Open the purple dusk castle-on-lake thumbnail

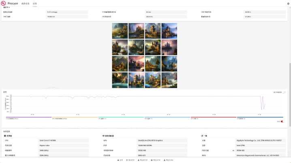[169, 47]
